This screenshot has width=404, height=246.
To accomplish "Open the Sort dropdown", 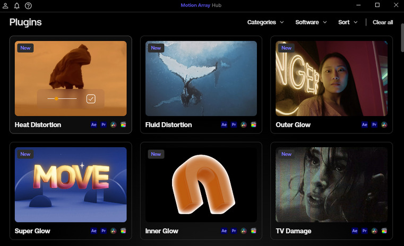I will click(x=348, y=22).
